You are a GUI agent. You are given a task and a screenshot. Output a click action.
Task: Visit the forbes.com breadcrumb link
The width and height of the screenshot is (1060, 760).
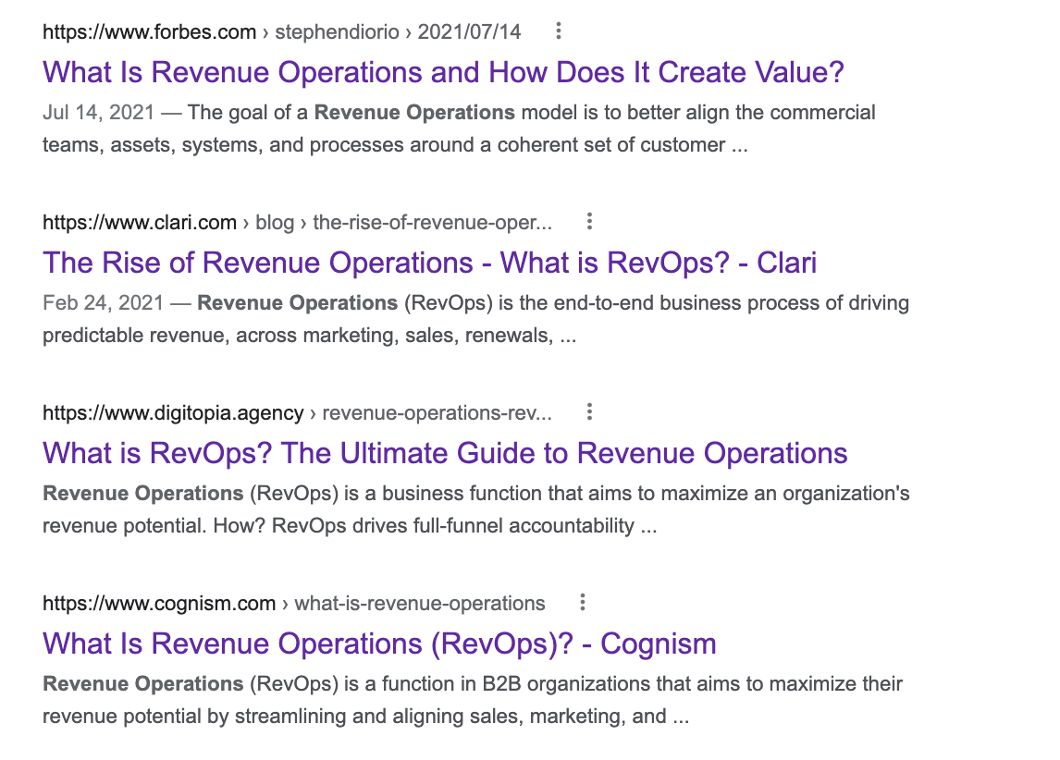coord(148,31)
